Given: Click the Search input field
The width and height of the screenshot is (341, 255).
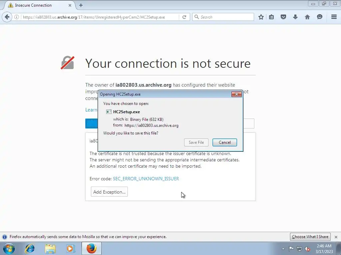Looking at the screenshot, I should [x=223, y=17].
